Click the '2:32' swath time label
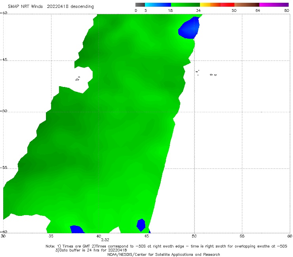The image size is (293, 257). tap(105, 240)
